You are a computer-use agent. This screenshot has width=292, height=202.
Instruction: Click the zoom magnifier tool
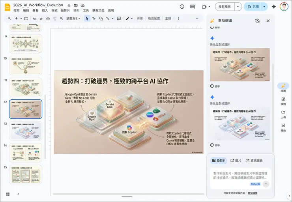click(62, 19)
